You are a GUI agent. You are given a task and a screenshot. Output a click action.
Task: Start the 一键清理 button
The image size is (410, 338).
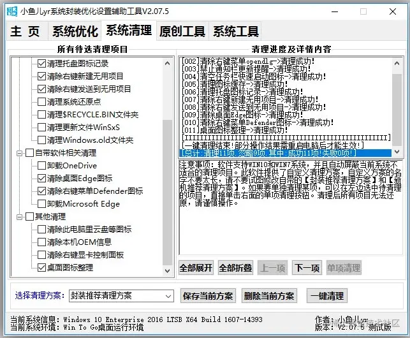click(327, 296)
